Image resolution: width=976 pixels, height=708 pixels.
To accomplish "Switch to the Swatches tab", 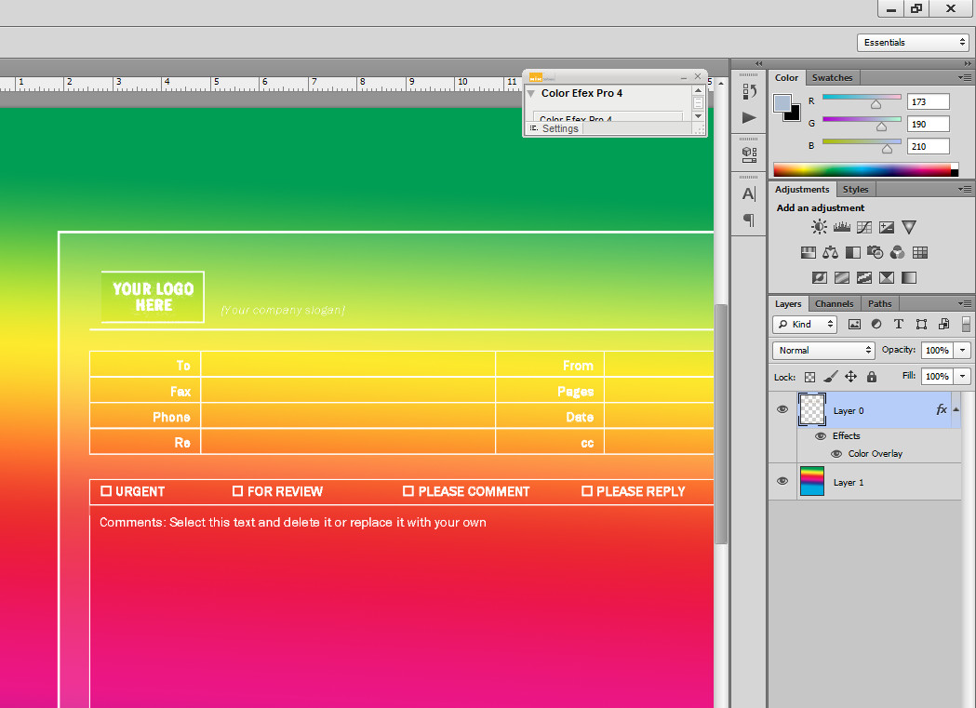I will click(x=832, y=78).
